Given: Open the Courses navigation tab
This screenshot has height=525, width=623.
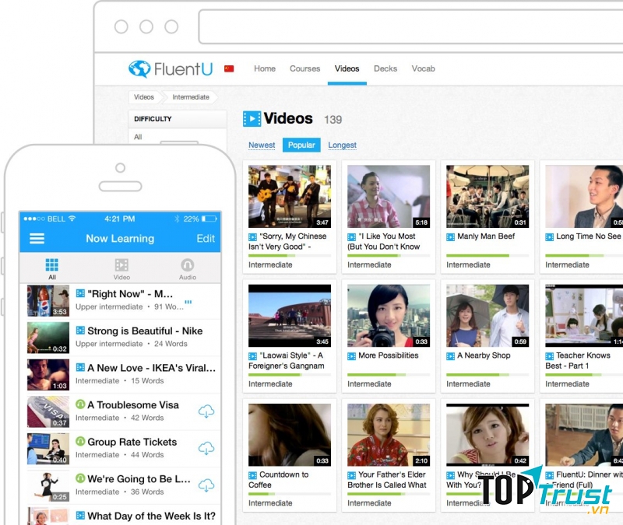Looking at the screenshot, I should coord(304,68).
